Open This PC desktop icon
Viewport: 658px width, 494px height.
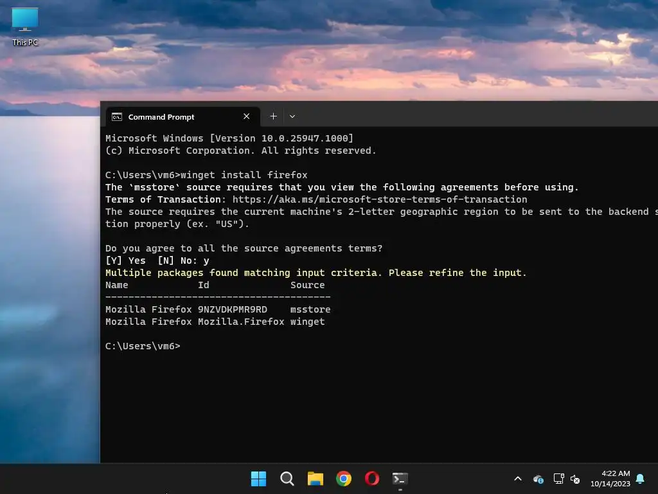(x=25, y=26)
